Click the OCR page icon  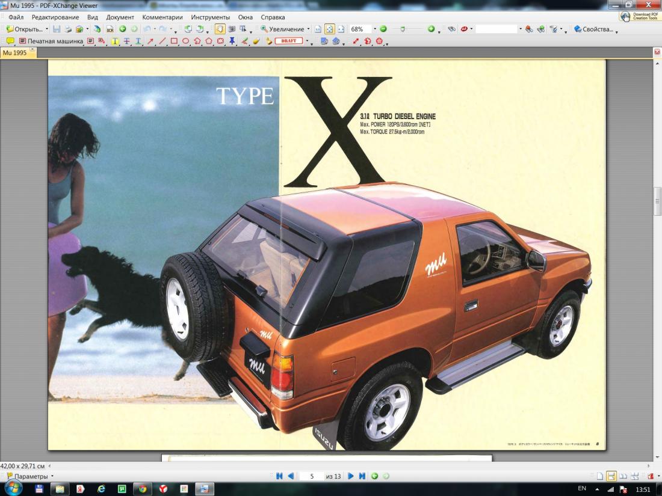(x=110, y=29)
